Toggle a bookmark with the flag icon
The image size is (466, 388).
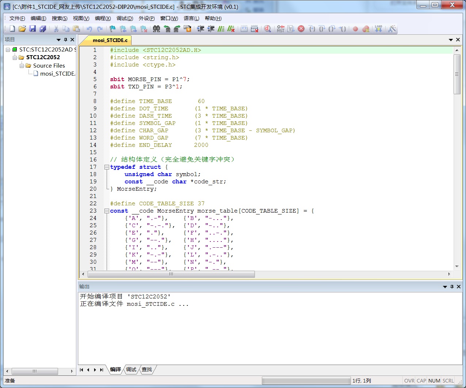pyautogui.click(x=112, y=29)
